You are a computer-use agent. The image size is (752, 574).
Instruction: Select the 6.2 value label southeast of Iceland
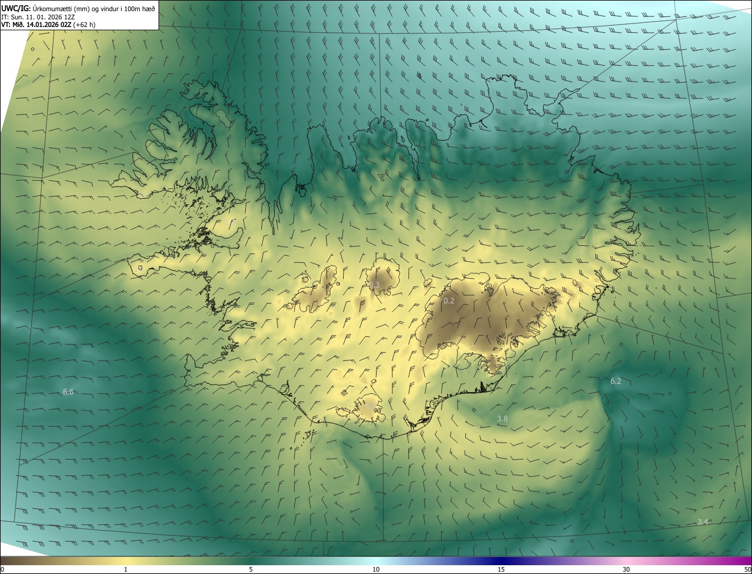tap(616, 381)
